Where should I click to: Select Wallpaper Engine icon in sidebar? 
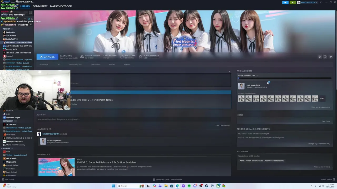tap(4, 118)
